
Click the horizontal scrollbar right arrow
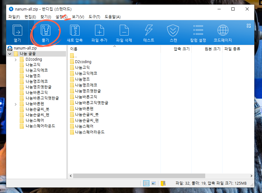(x=251, y=176)
